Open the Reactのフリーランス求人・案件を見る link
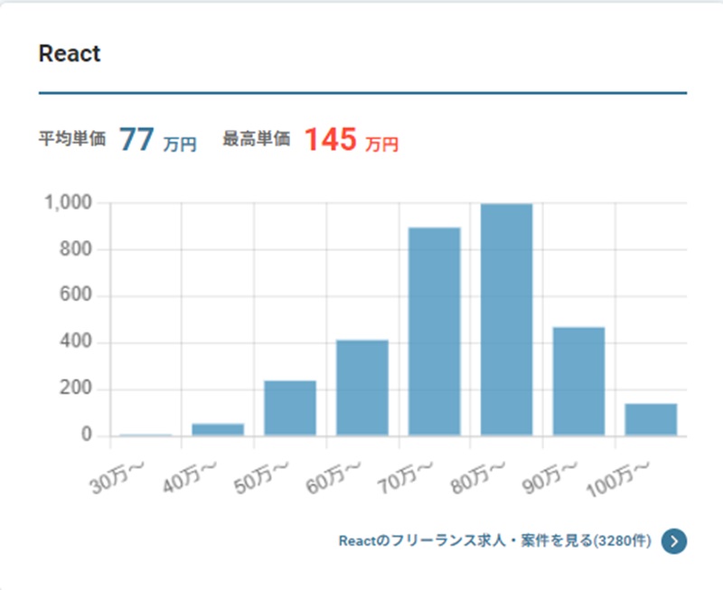The image size is (723, 590). 493,541
